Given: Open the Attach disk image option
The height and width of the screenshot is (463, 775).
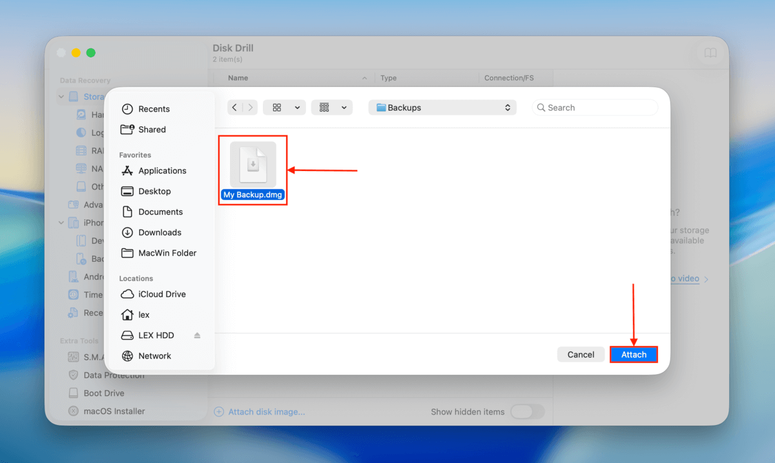Looking at the screenshot, I should coord(265,411).
